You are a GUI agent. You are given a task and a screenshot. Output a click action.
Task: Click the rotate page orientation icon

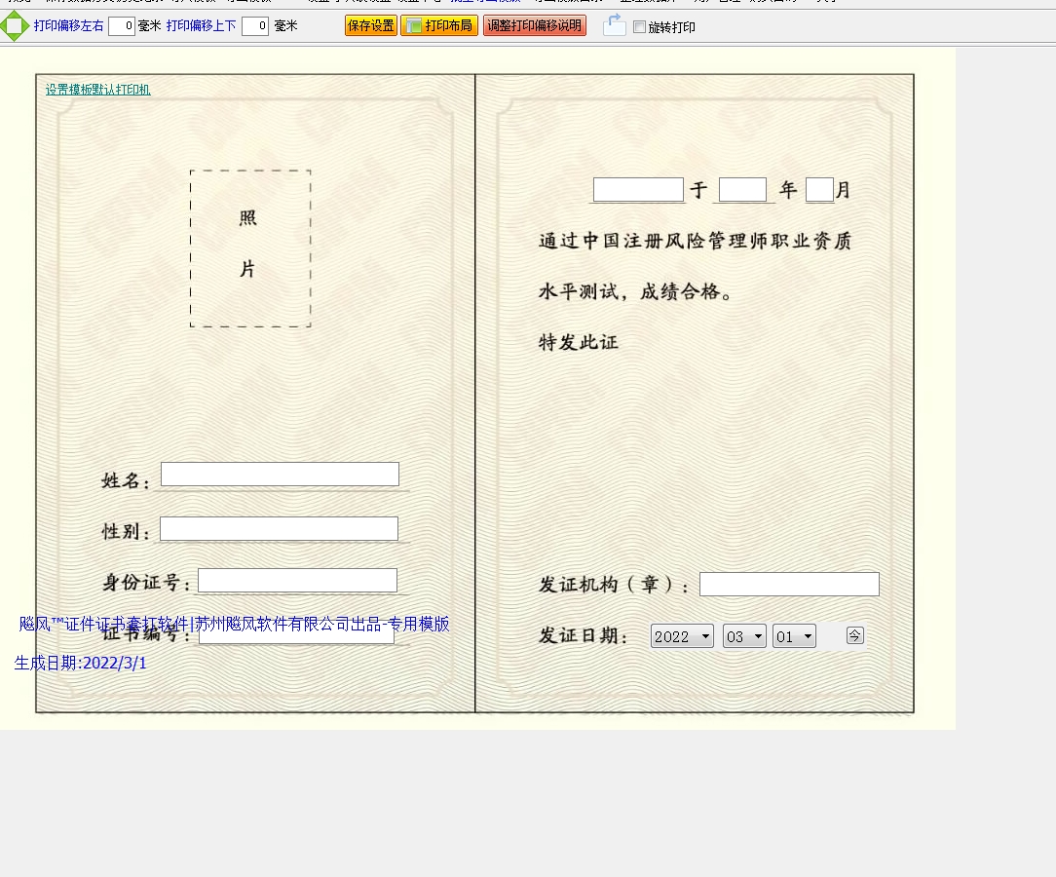tap(614, 25)
